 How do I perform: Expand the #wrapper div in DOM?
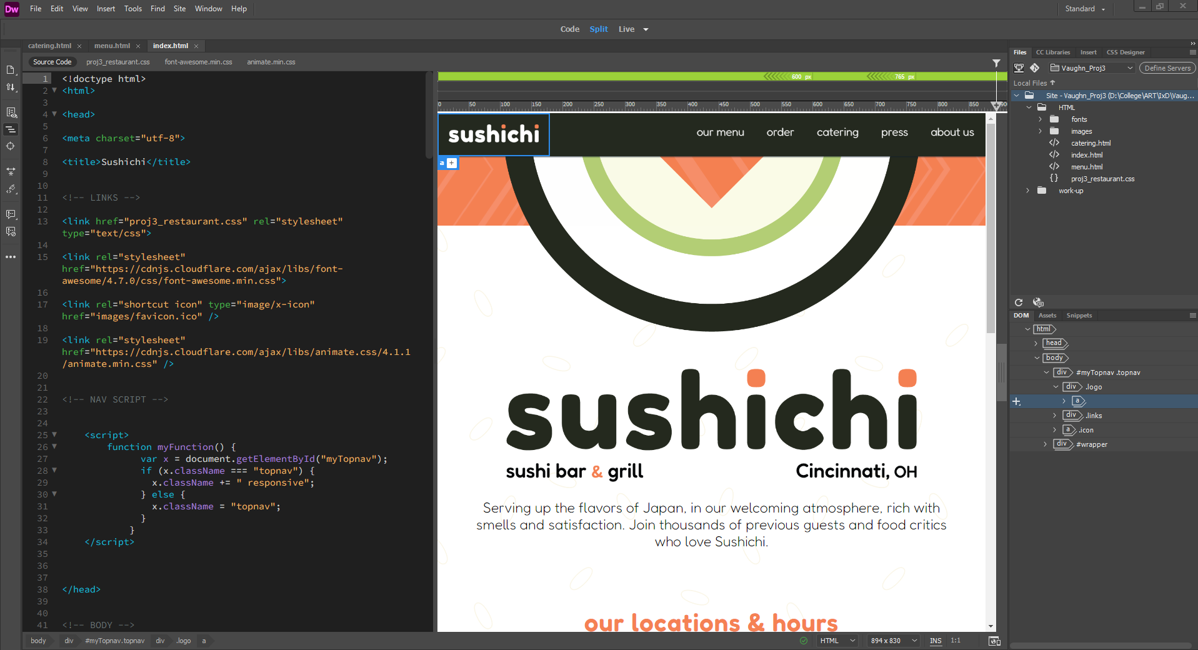point(1045,444)
